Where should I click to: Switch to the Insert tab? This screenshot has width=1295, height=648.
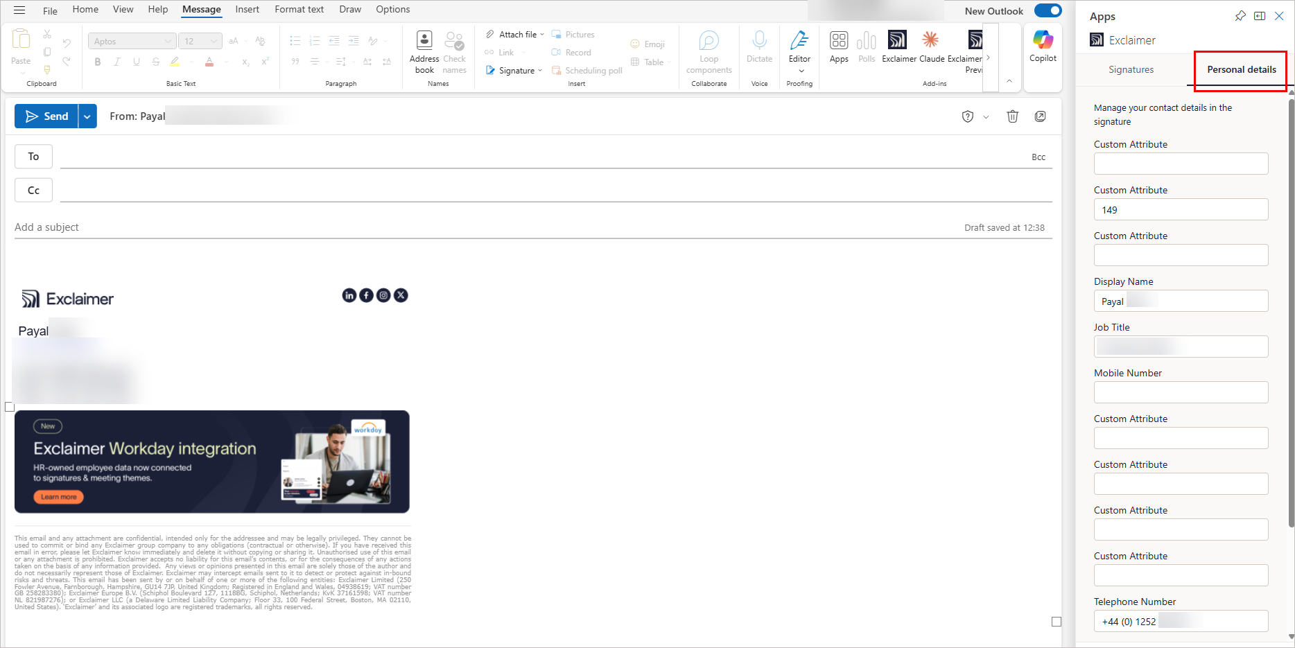click(247, 10)
